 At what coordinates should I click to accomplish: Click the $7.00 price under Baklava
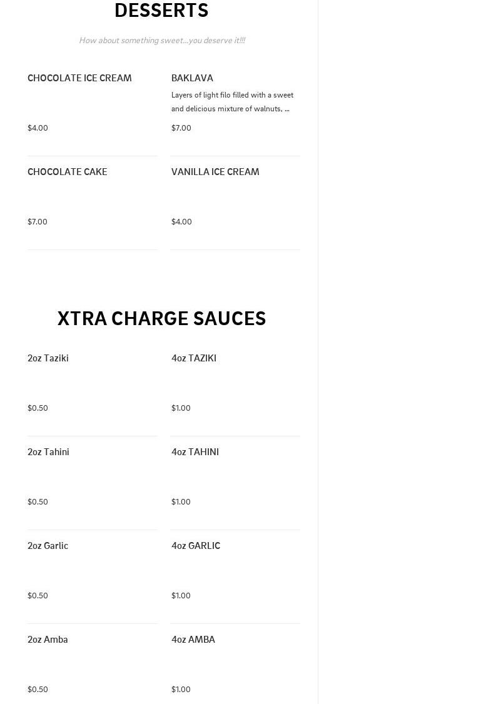point(181,128)
